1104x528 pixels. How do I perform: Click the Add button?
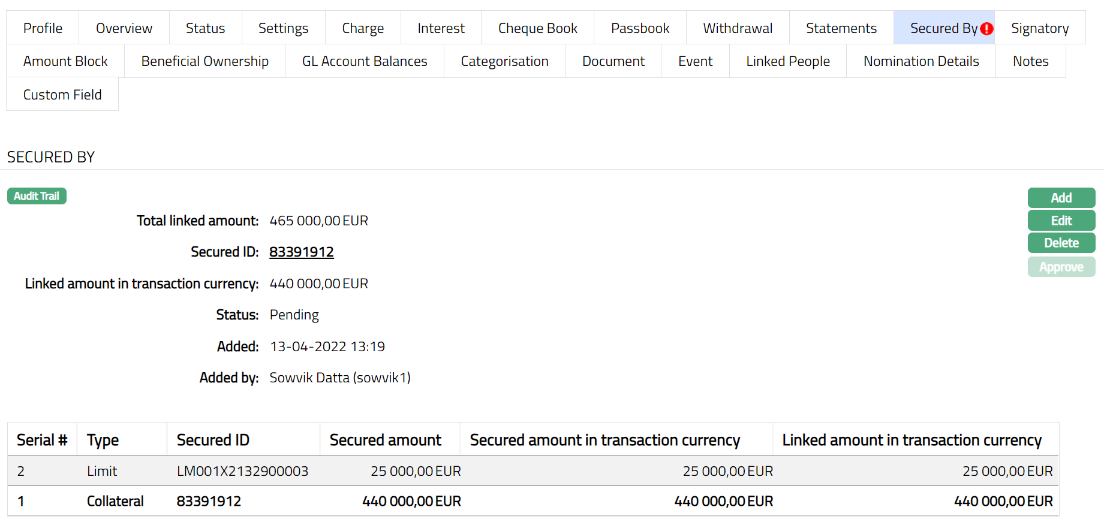point(1061,198)
